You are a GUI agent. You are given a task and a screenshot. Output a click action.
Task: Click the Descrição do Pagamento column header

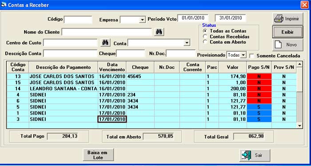[x=63, y=67]
